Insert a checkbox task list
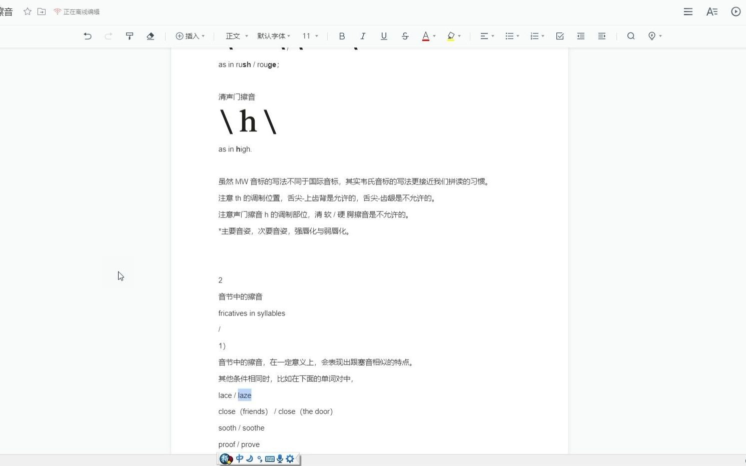This screenshot has height=466, width=746. pyautogui.click(x=560, y=36)
